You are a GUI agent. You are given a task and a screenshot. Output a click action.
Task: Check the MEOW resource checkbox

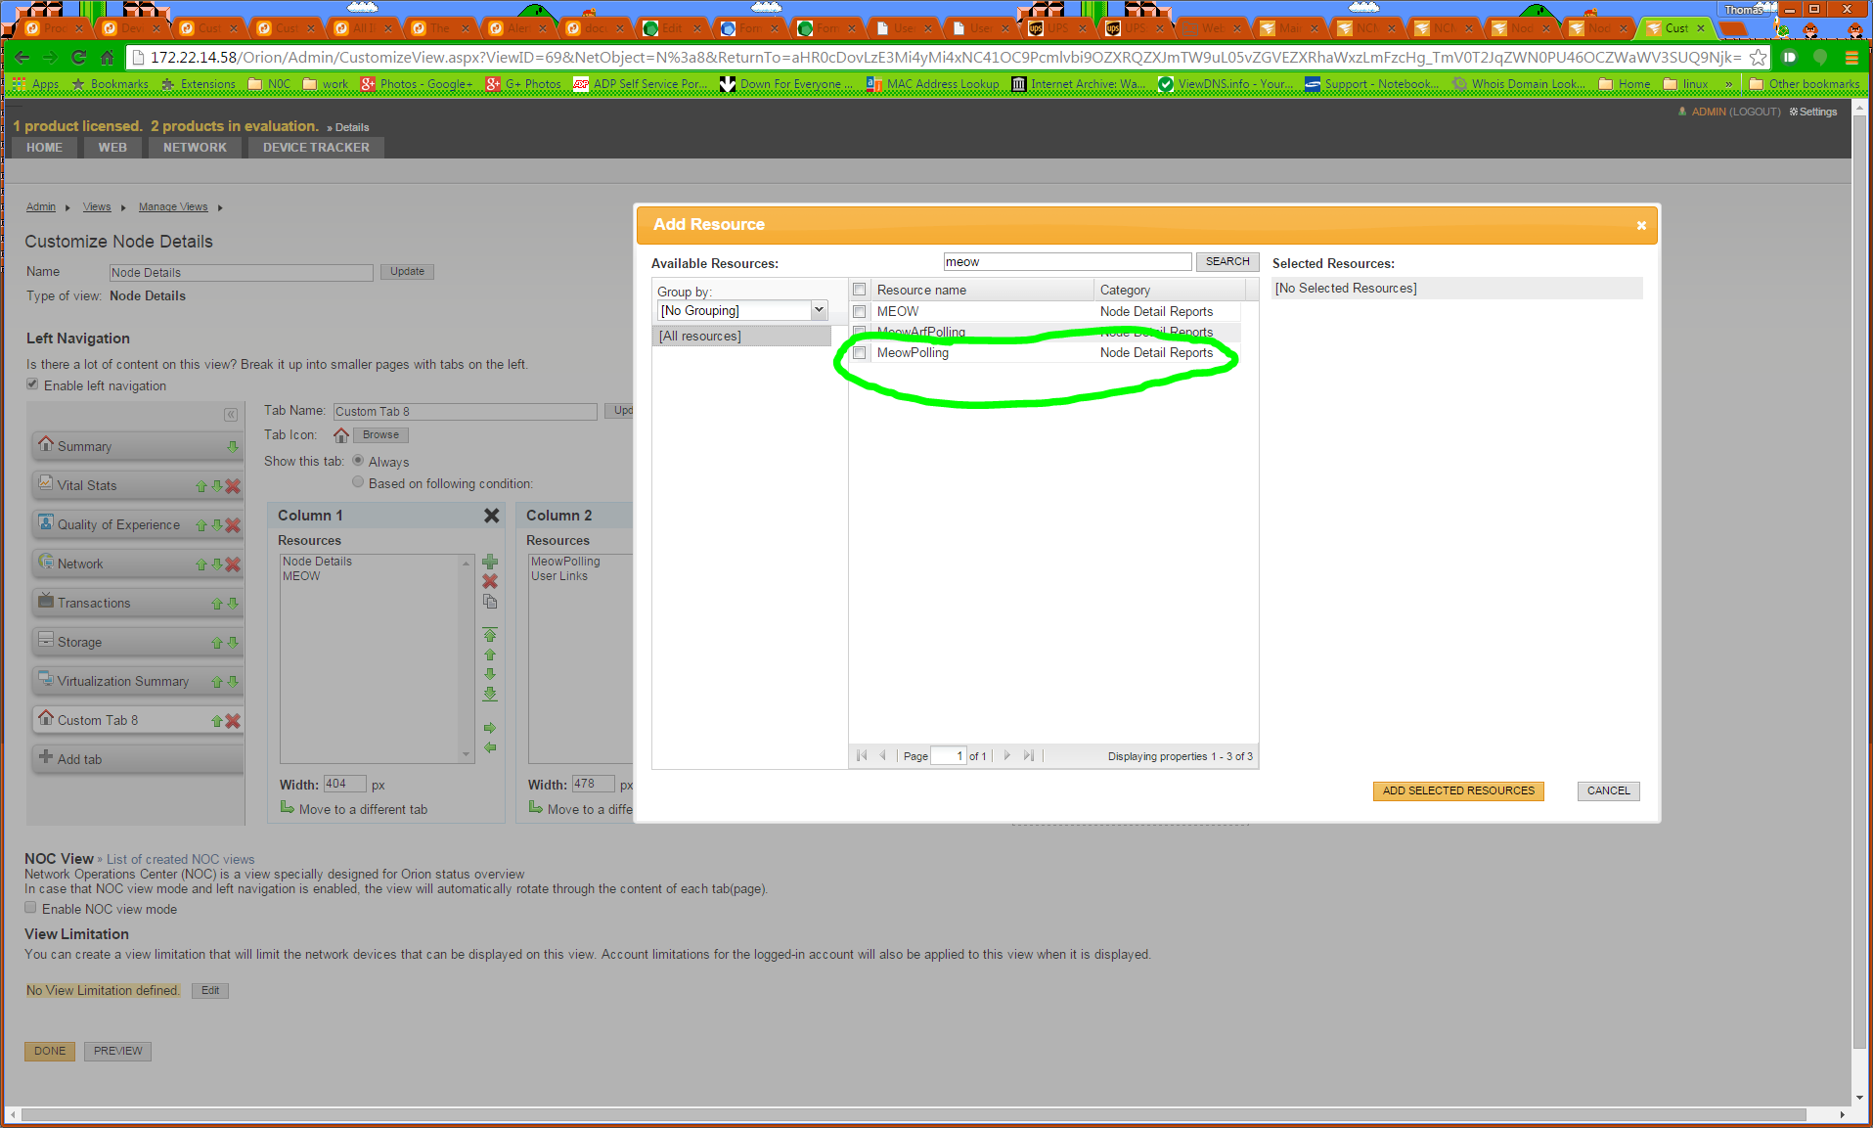(860, 312)
